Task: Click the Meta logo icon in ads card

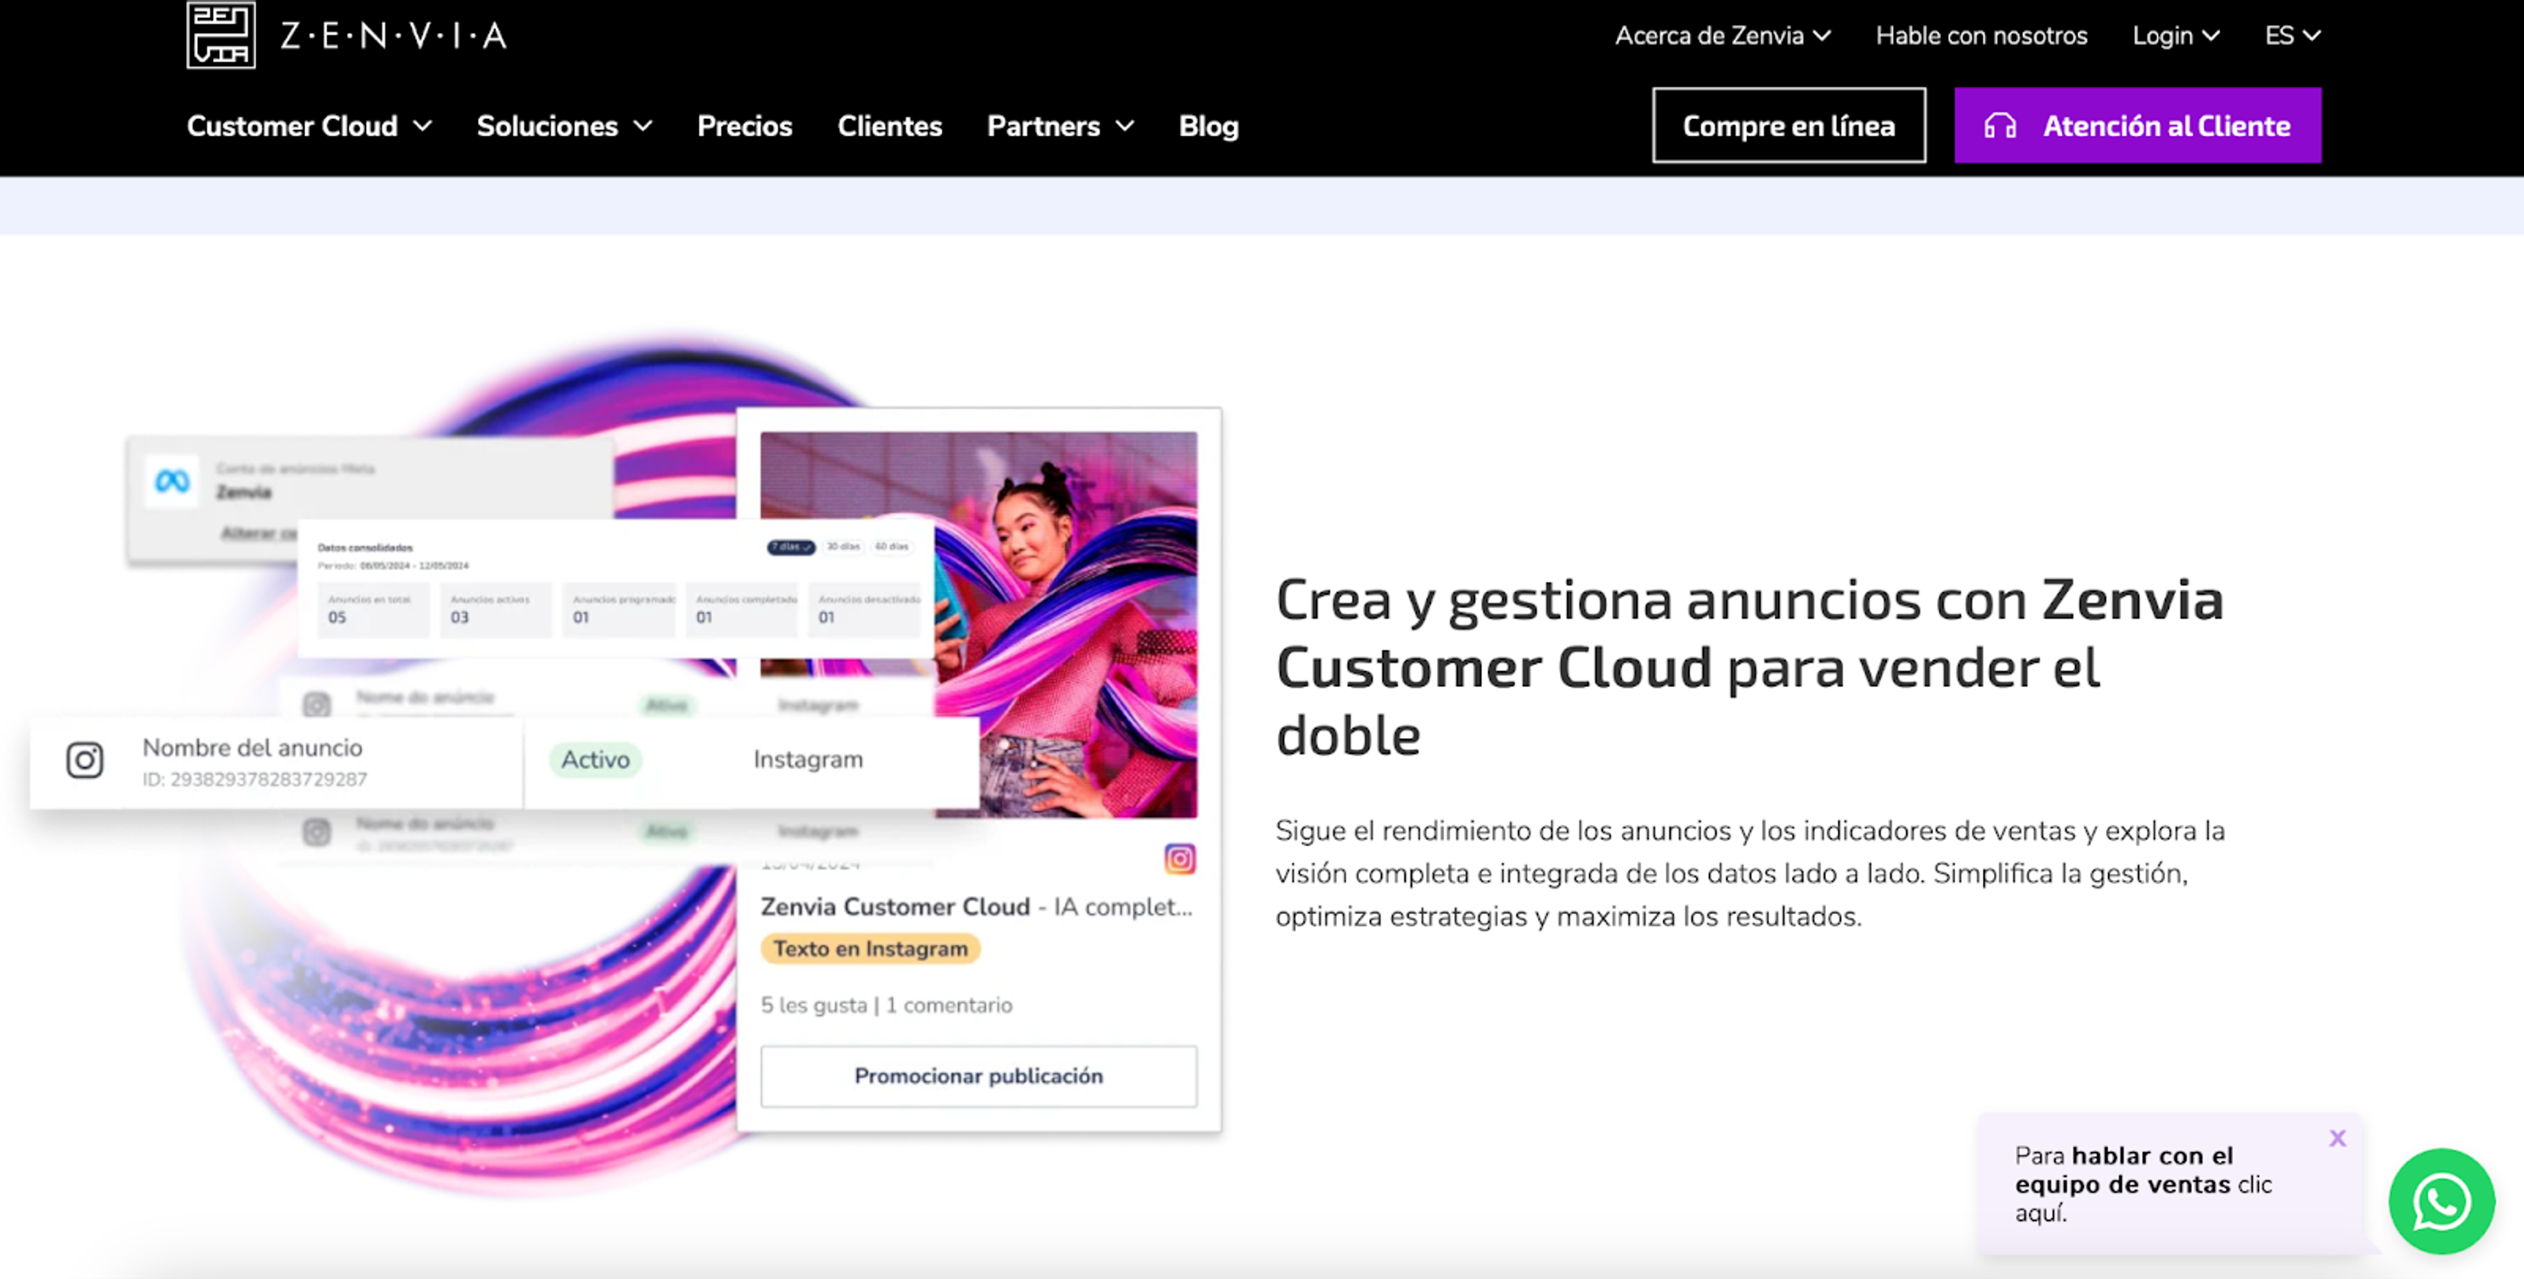Action: coord(172,481)
